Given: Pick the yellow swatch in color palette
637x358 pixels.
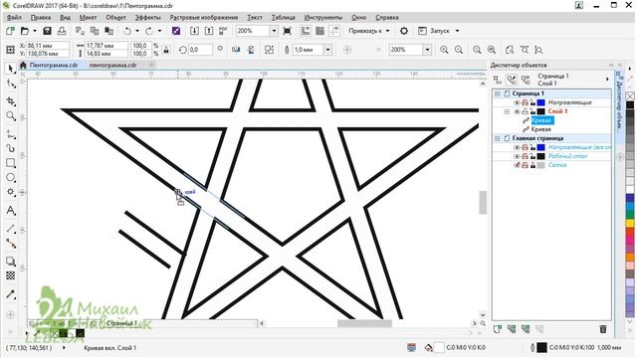Looking at the screenshot, I should 630,223.
